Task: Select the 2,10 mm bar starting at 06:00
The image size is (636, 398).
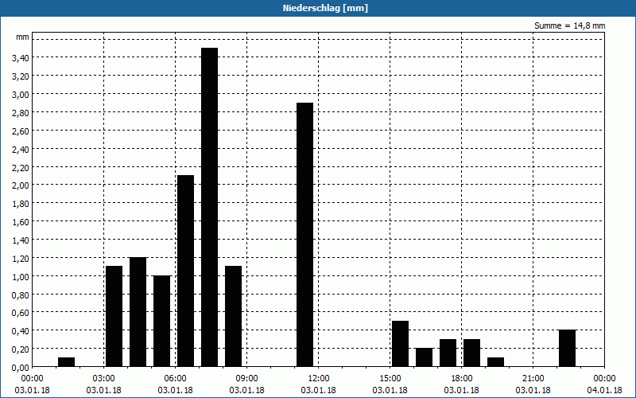Action: point(186,271)
